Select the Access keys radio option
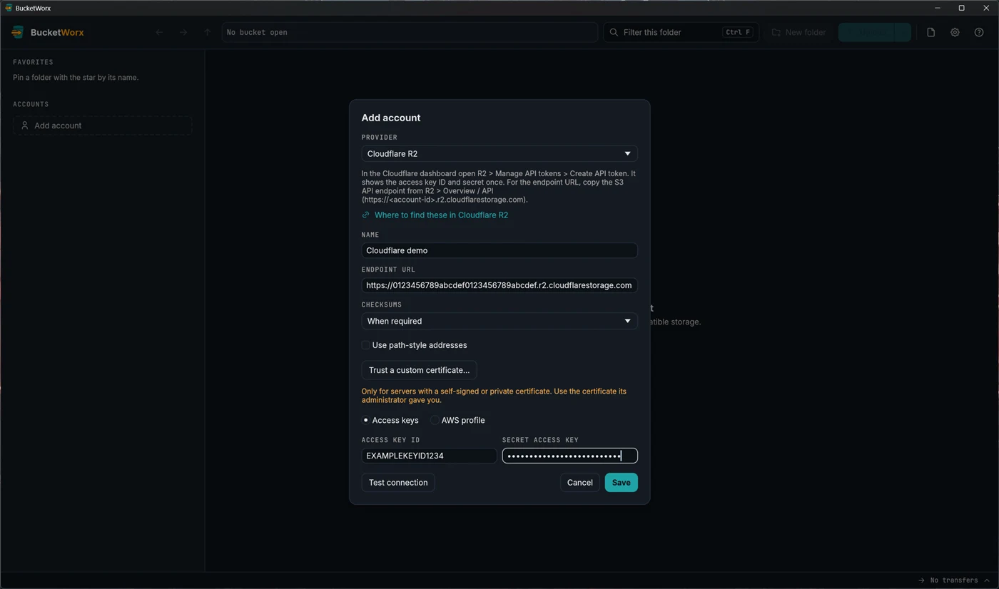The width and height of the screenshot is (999, 589). coord(366,420)
